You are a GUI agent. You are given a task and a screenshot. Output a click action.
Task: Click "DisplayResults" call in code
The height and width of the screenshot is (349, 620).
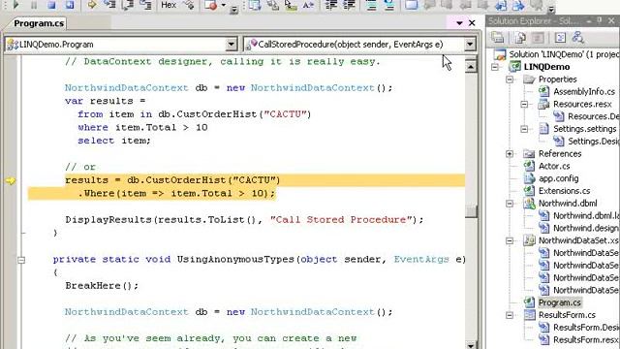108,220
